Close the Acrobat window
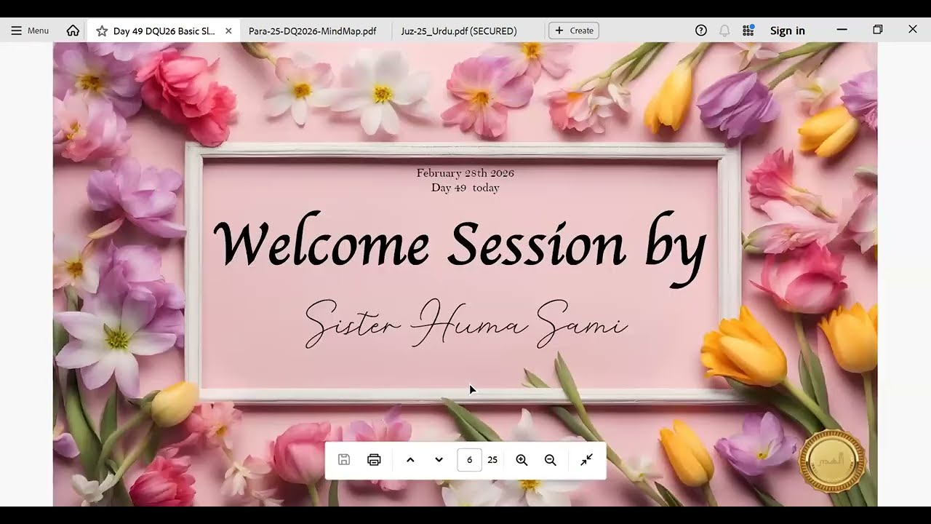Screen dimensions: 931x524 (x=913, y=30)
